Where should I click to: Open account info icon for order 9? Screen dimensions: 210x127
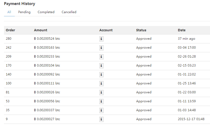(101, 119)
